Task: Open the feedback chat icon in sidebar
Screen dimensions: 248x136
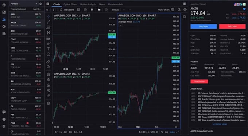Action: click(4, 112)
